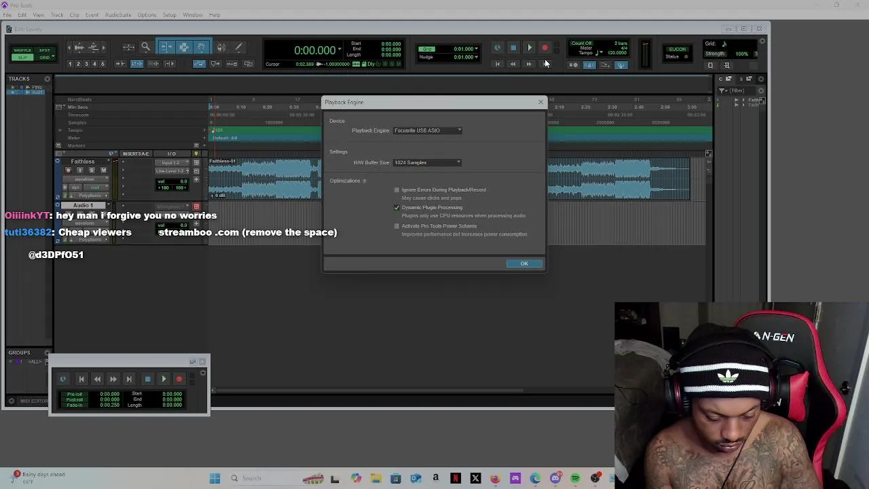This screenshot has height=489, width=869.
Task: Select the Audio 1 track name
Action: [83, 205]
